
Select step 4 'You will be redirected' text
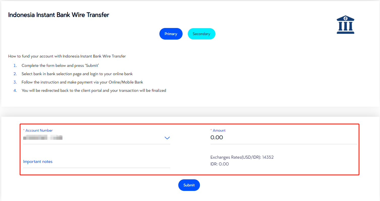(94, 91)
